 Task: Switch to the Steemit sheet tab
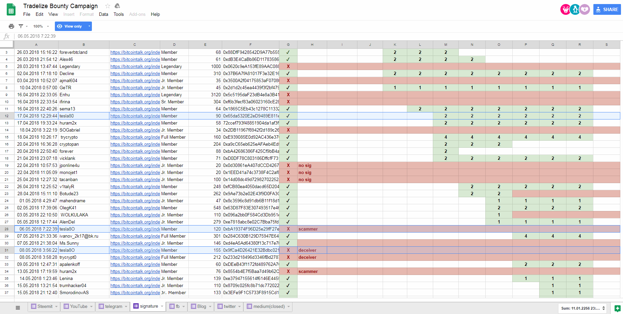45,307
